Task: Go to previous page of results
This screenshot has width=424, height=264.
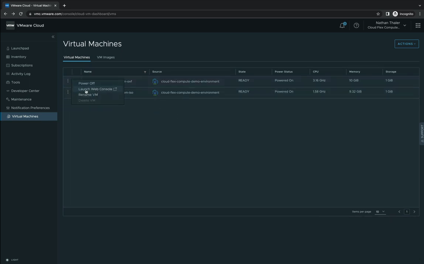Action: [x=399, y=212]
